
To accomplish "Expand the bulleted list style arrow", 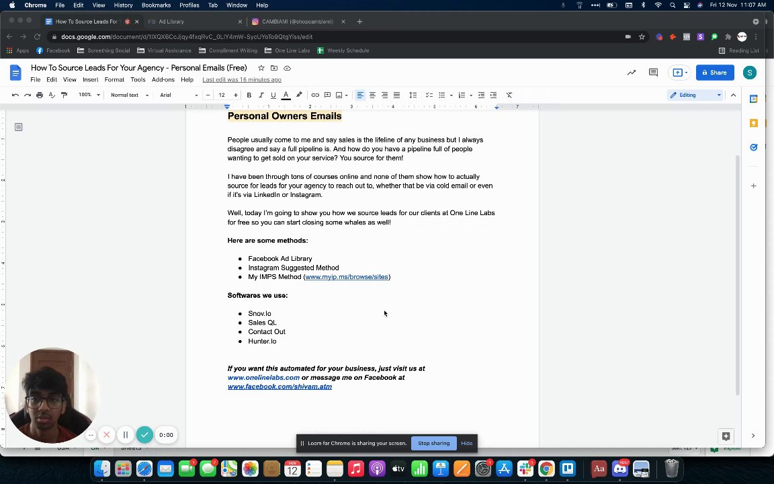I will click(x=451, y=95).
